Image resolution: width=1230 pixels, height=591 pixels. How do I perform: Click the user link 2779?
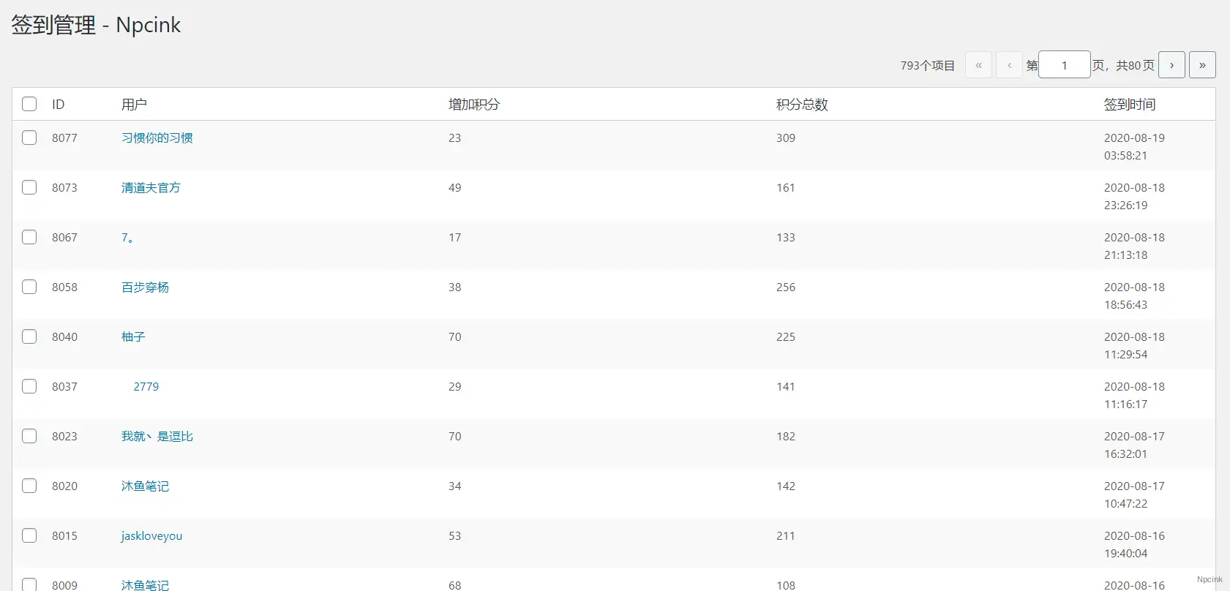point(146,387)
